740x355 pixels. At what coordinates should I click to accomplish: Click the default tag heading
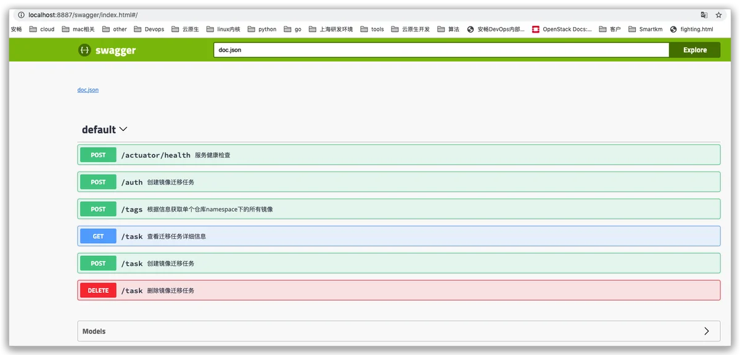tap(99, 129)
